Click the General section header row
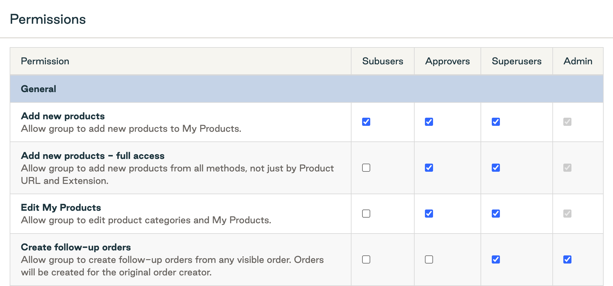This screenshot has height=286, width=613. (x=306, y=89)
